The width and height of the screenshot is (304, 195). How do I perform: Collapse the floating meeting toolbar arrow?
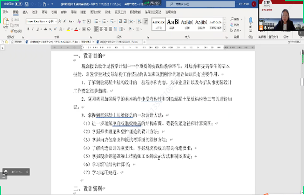click(x=27, y=172)
